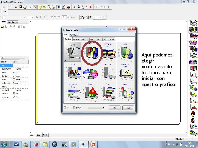This screenshot has width=198, height=148.
Task: Switch to the Financial tab in gallery
Action: (85, 39)
